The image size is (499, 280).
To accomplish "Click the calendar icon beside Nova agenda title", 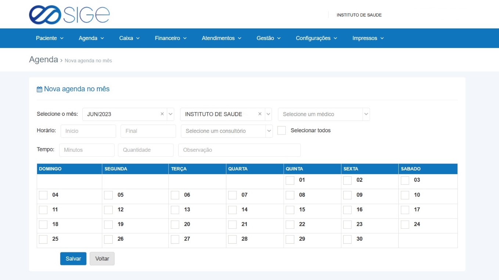I will (39, 89).
